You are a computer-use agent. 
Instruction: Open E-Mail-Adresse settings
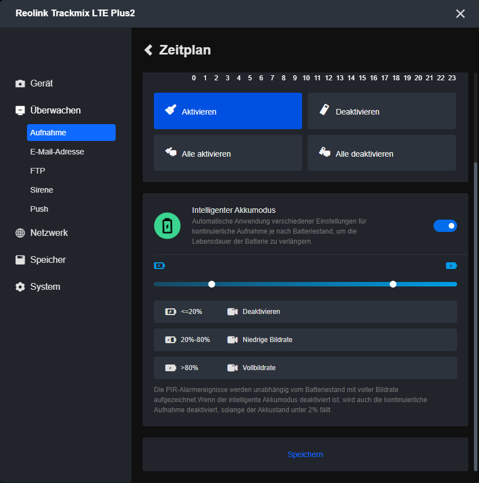(x=57, y=152)
